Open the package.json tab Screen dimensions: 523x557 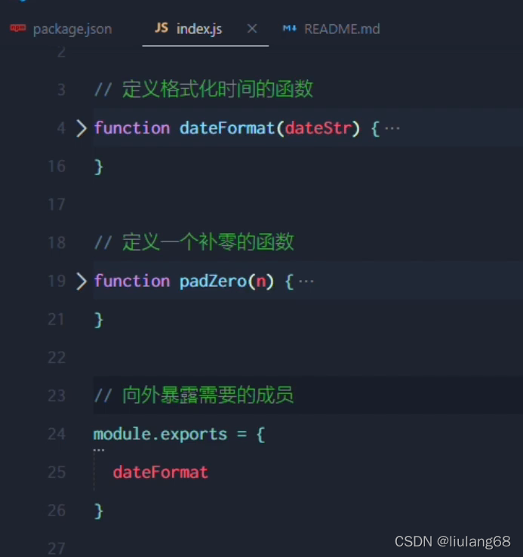click(72, 29)
